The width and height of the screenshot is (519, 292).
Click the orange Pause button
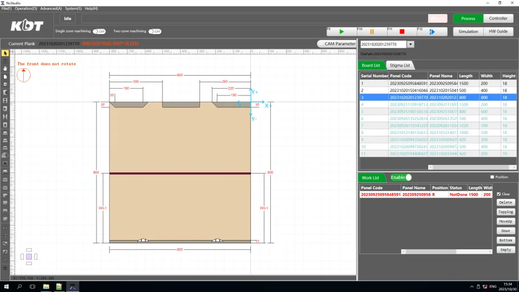tap(372, 32)
